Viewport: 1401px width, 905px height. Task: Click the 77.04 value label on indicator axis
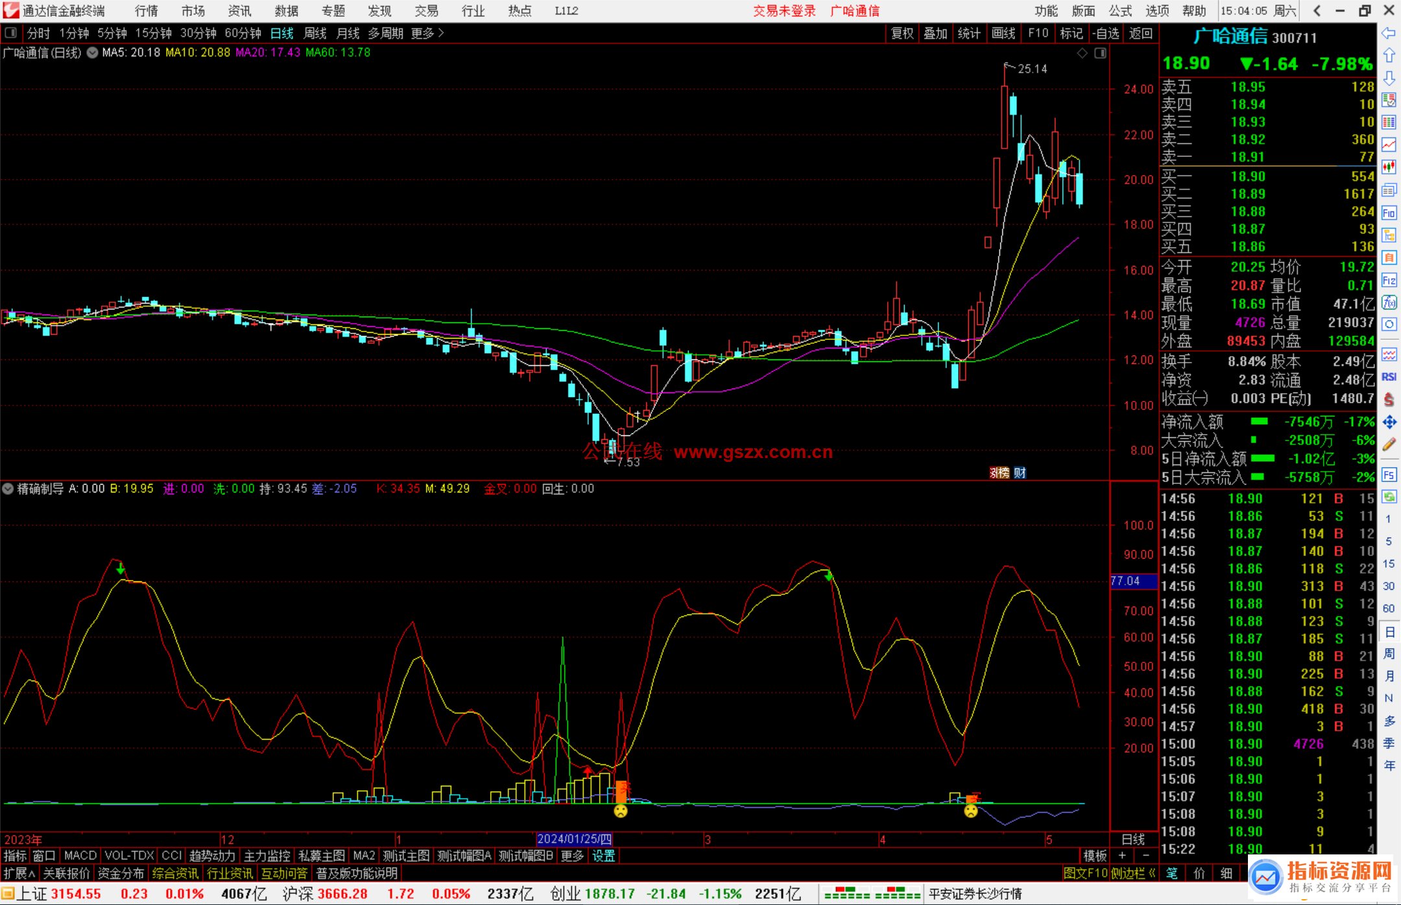1133,581
